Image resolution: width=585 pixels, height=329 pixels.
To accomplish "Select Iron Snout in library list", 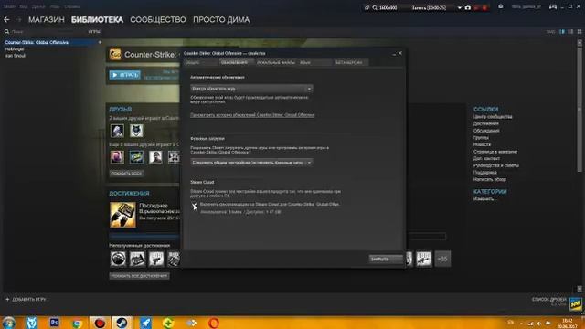I will tap(15, 56).
